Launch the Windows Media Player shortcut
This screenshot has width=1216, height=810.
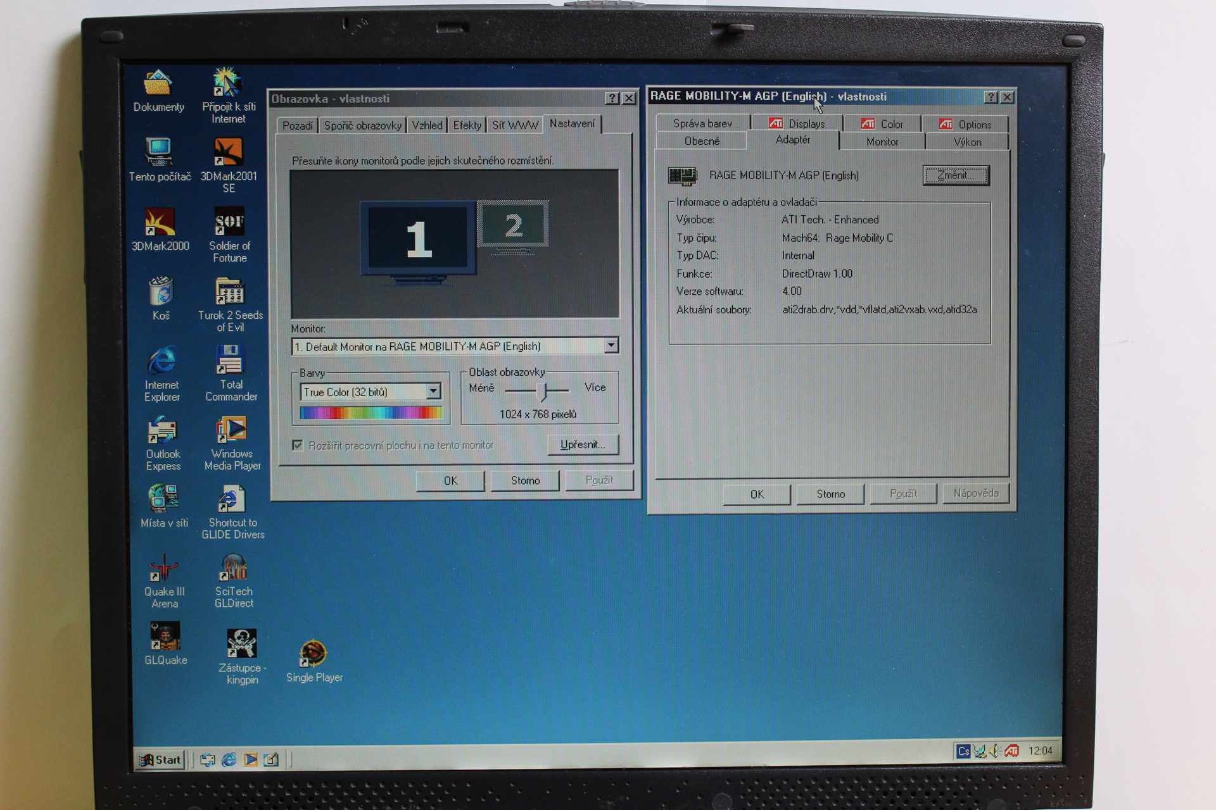(x=232, y=443)
